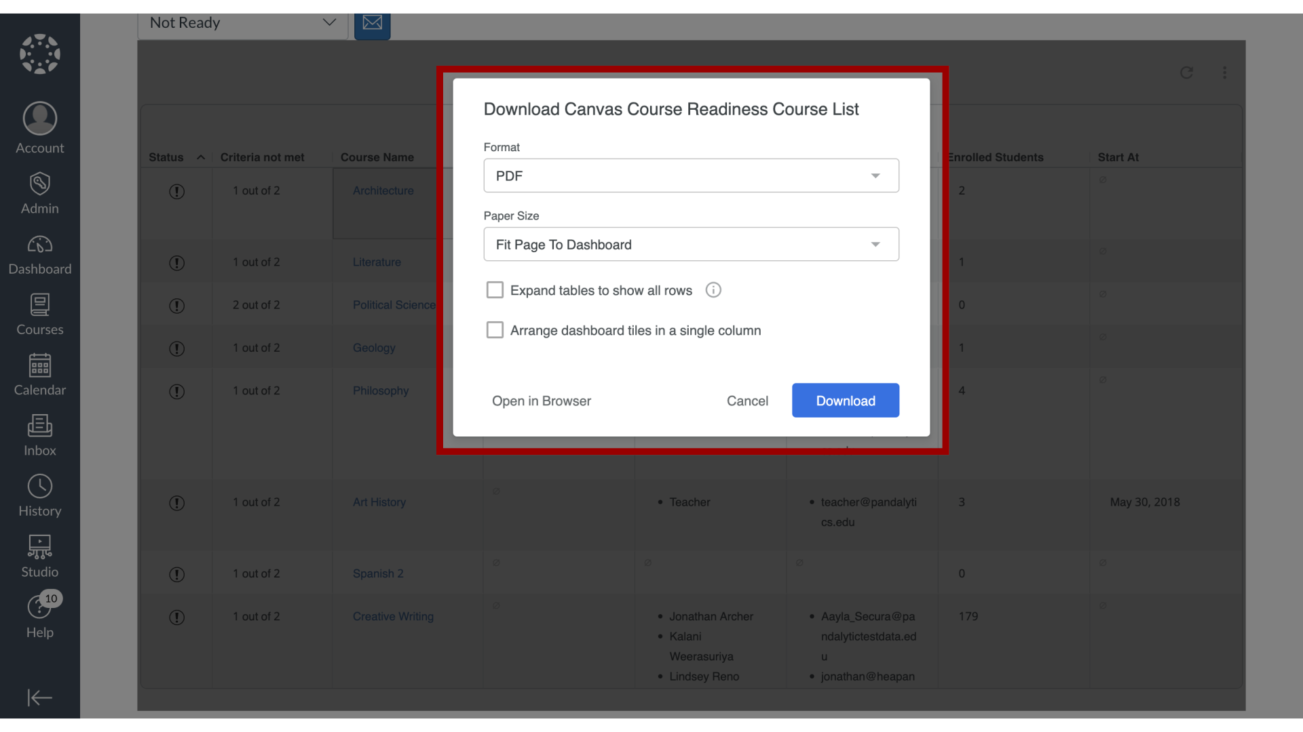Click the Architecture course link
Image resolution: width=1303 pixels, height=732 pixels.
pos(383,190)
